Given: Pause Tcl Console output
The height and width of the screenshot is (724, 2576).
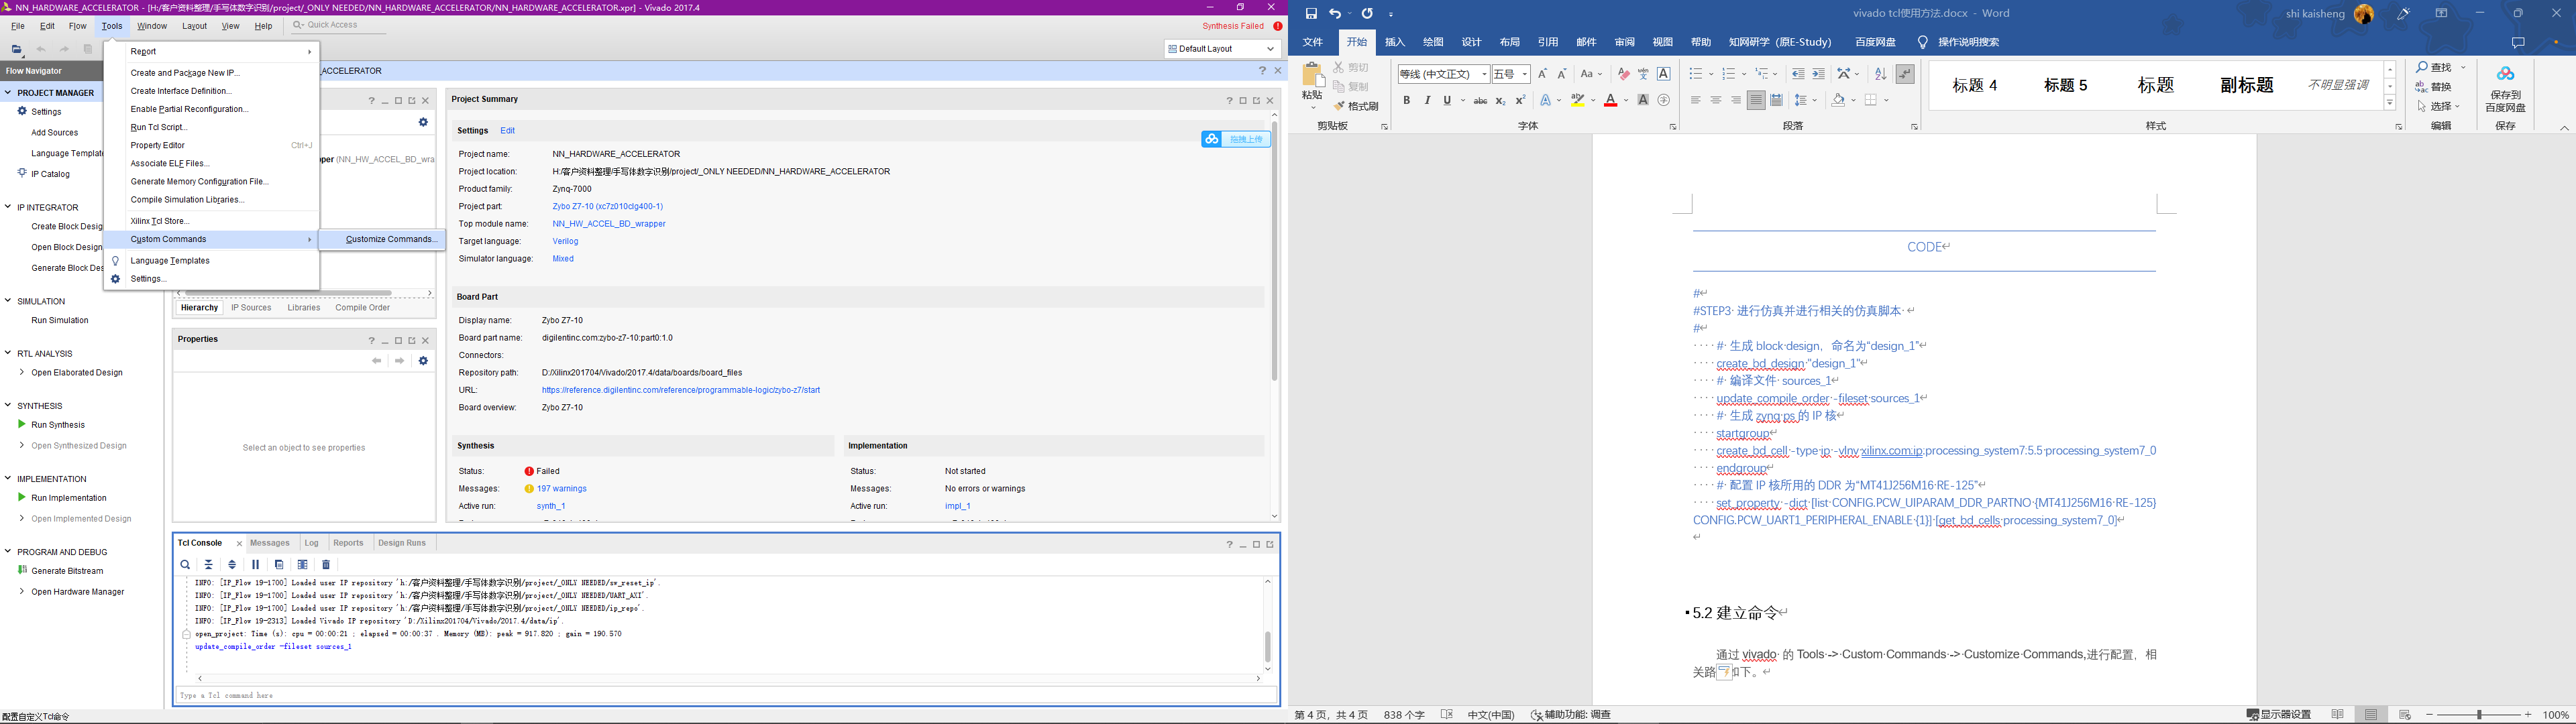Looking at the screenshot, I should pyautogui.click(x=256, y=565).
